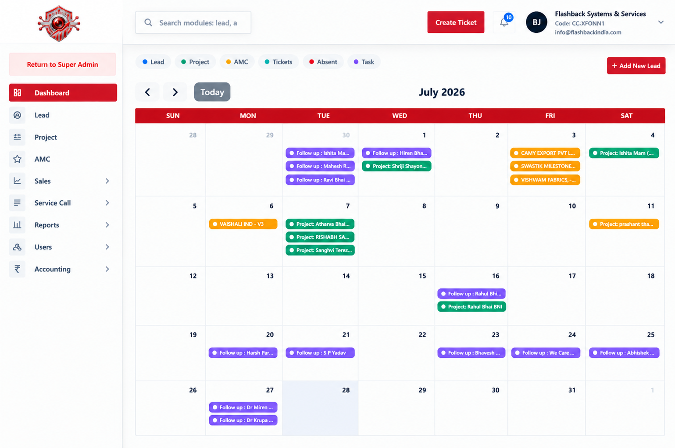Open SWASTIK MILESTONE... event

point(545,166)
